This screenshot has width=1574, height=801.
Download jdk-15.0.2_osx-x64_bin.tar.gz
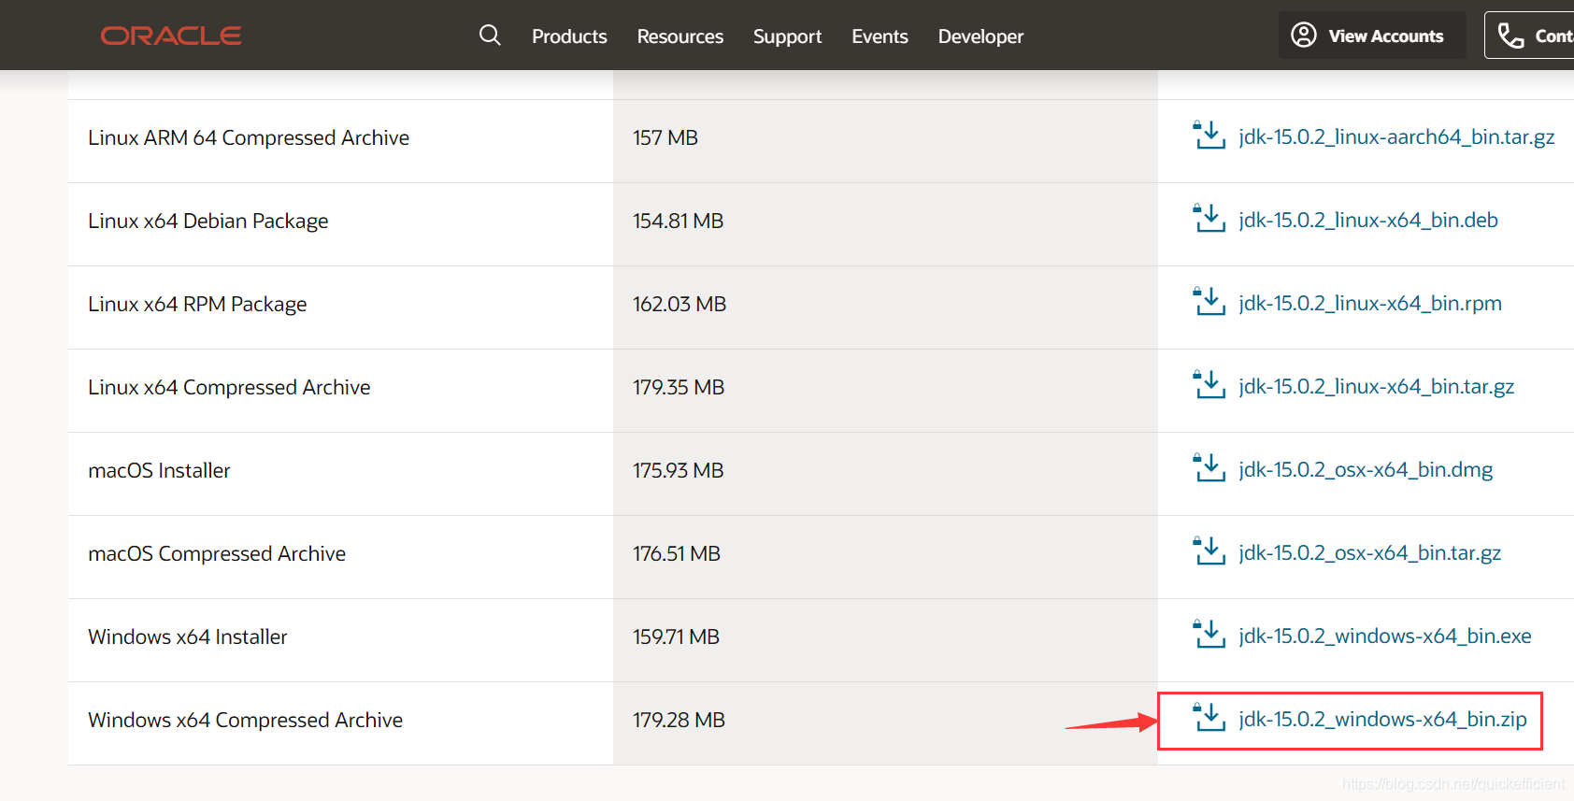[1369, 552]
